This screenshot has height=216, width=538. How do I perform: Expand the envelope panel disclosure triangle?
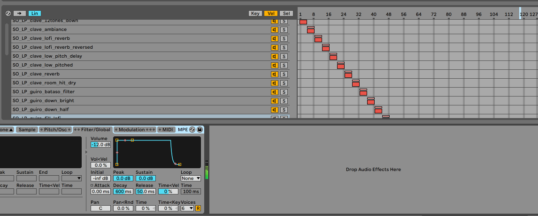[86, 152]
